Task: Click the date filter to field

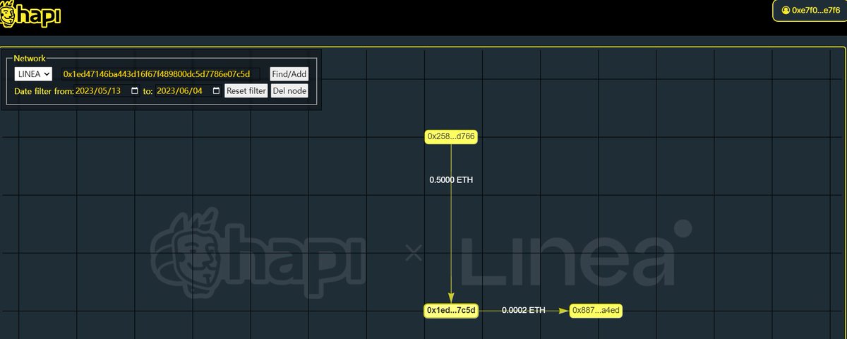Action: (188, 91)
